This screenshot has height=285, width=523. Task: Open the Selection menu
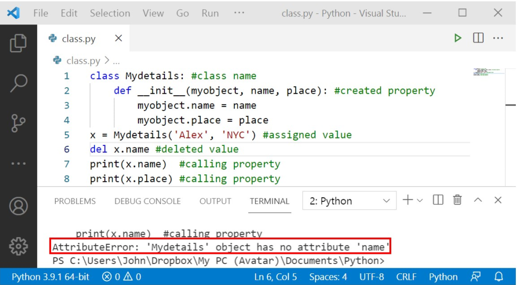click(110, 13)
